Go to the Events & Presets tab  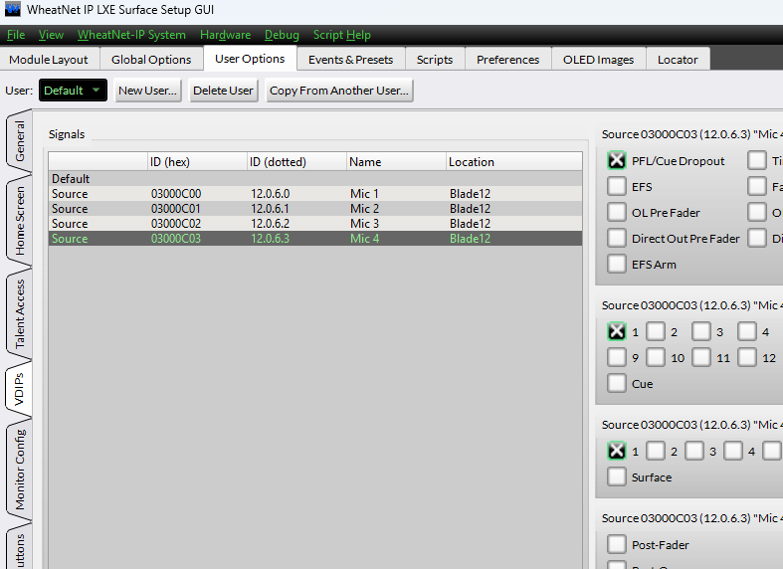[x=350, y=60]
